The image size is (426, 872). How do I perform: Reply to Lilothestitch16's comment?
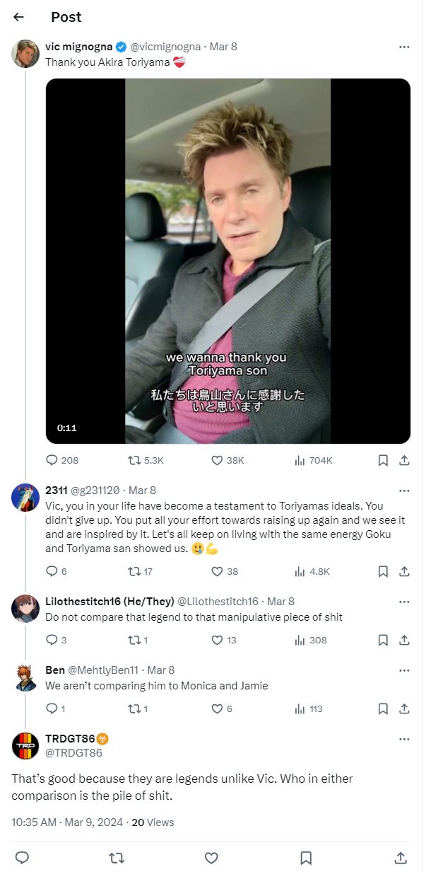(x=51, y=640)
